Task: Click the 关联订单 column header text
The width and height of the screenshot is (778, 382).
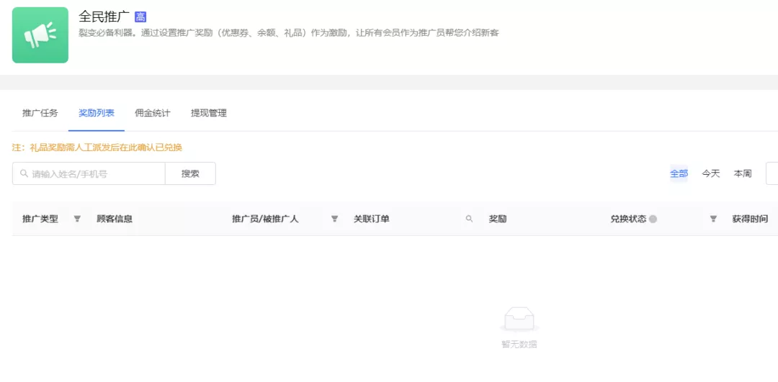Action: tap(372, 219)
